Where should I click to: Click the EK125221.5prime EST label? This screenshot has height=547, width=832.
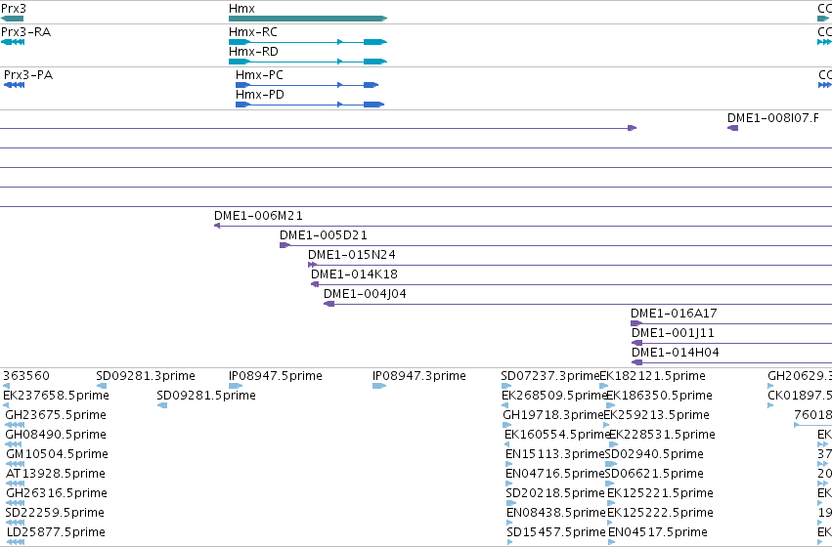tap(660, 494)
